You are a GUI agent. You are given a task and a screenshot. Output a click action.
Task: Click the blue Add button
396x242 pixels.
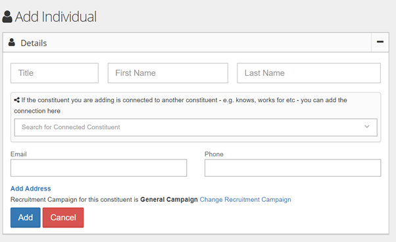pyautogui.click(x=26, y=218)
